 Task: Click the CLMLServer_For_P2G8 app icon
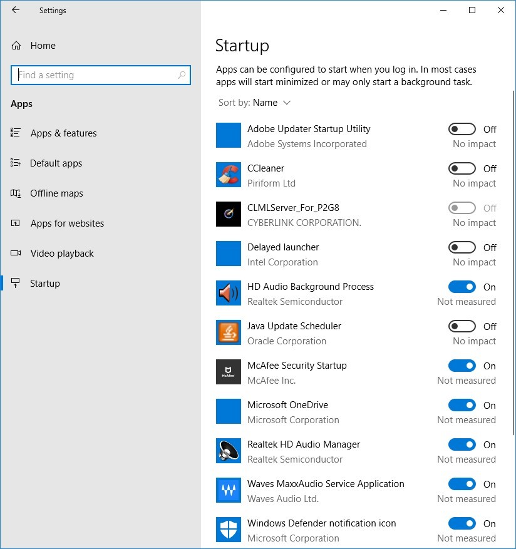[229, 214]
